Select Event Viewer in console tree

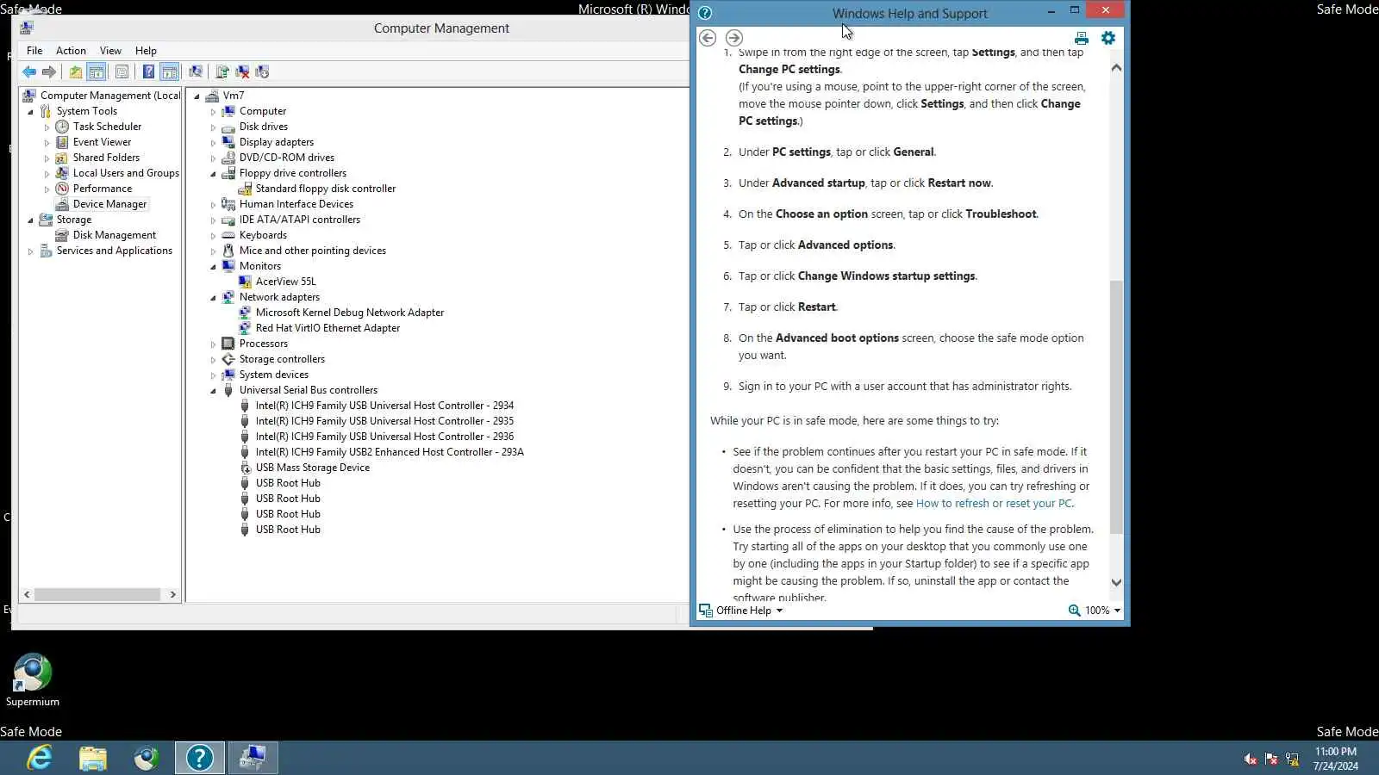coord(102,142)
